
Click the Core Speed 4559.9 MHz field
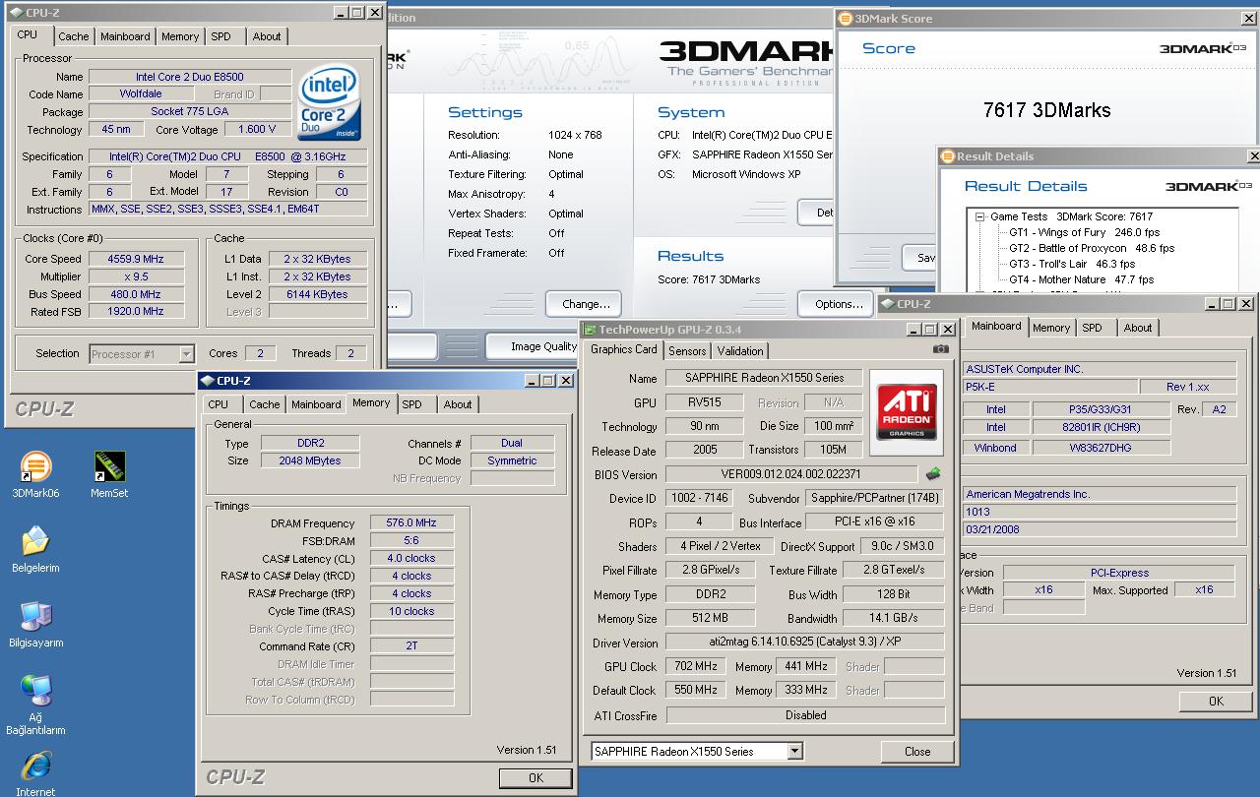pos(135,259)
